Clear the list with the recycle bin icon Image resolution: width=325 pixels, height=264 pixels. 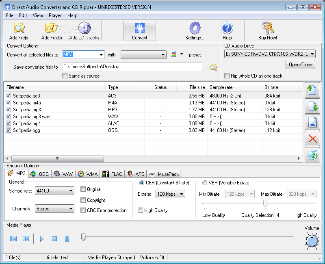312,155
